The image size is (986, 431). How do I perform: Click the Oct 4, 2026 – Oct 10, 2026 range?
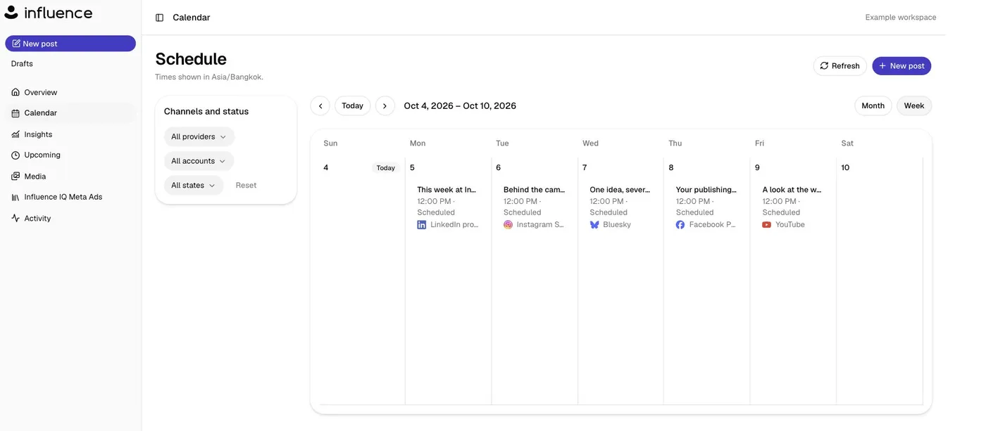460,106
